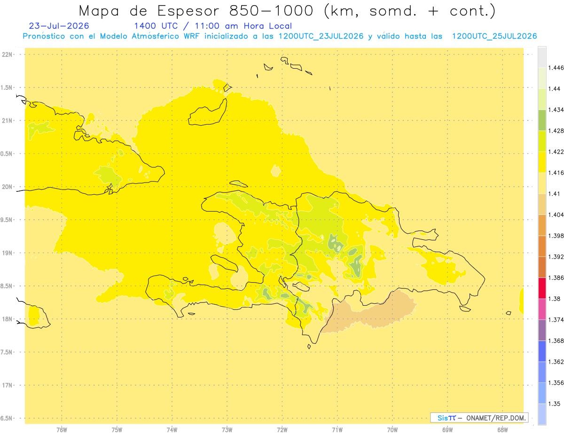Click the colorbar value '1.356'
Screen dimensions: 564x436
(557, 383)
